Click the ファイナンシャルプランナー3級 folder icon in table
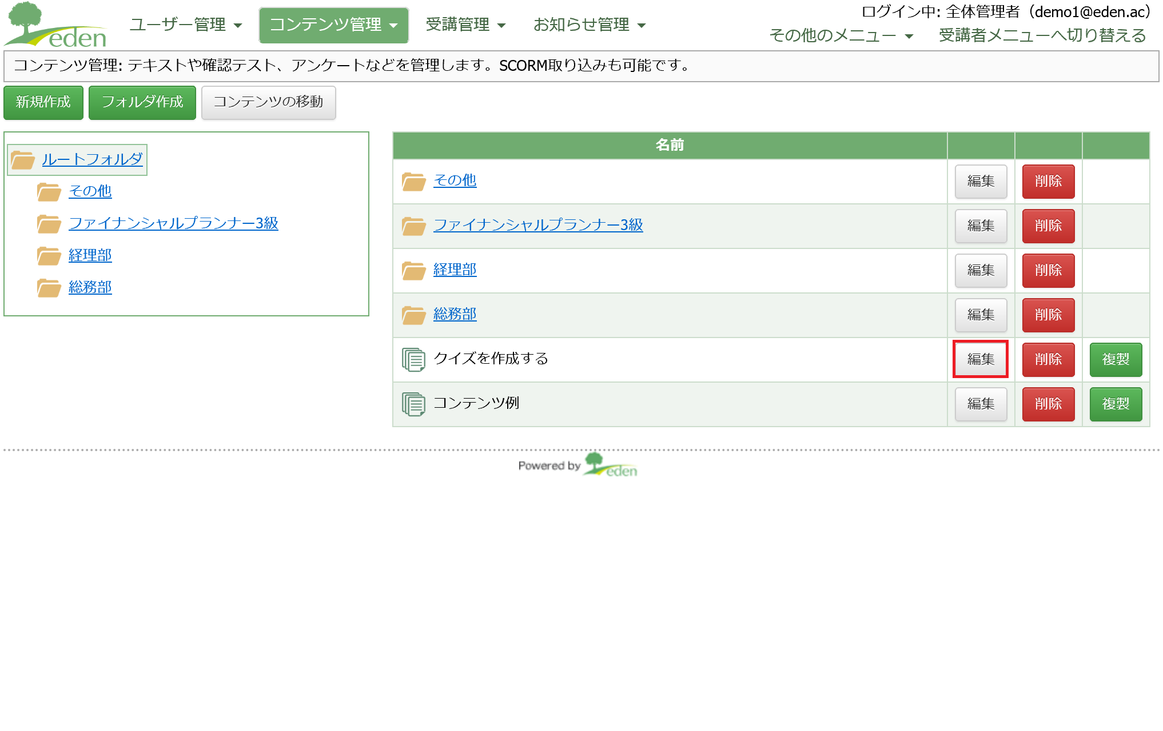The image size is (1163, 731). (x=413, y=226)
